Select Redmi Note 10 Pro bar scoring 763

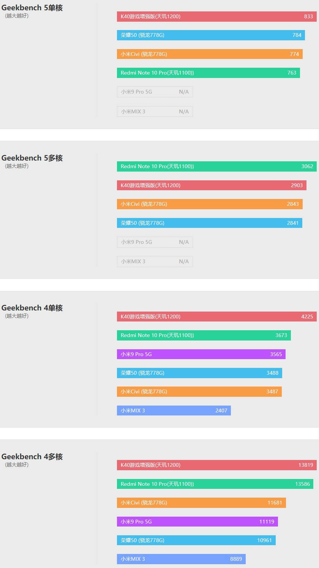[208, 73]
